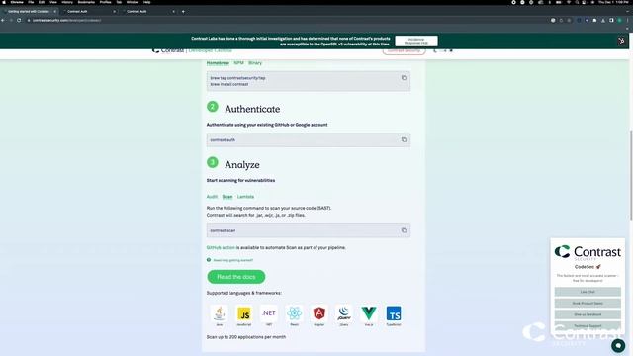Copy the 'contrast auth' command
Screen dimensions: 633x356
pos(404,140)
